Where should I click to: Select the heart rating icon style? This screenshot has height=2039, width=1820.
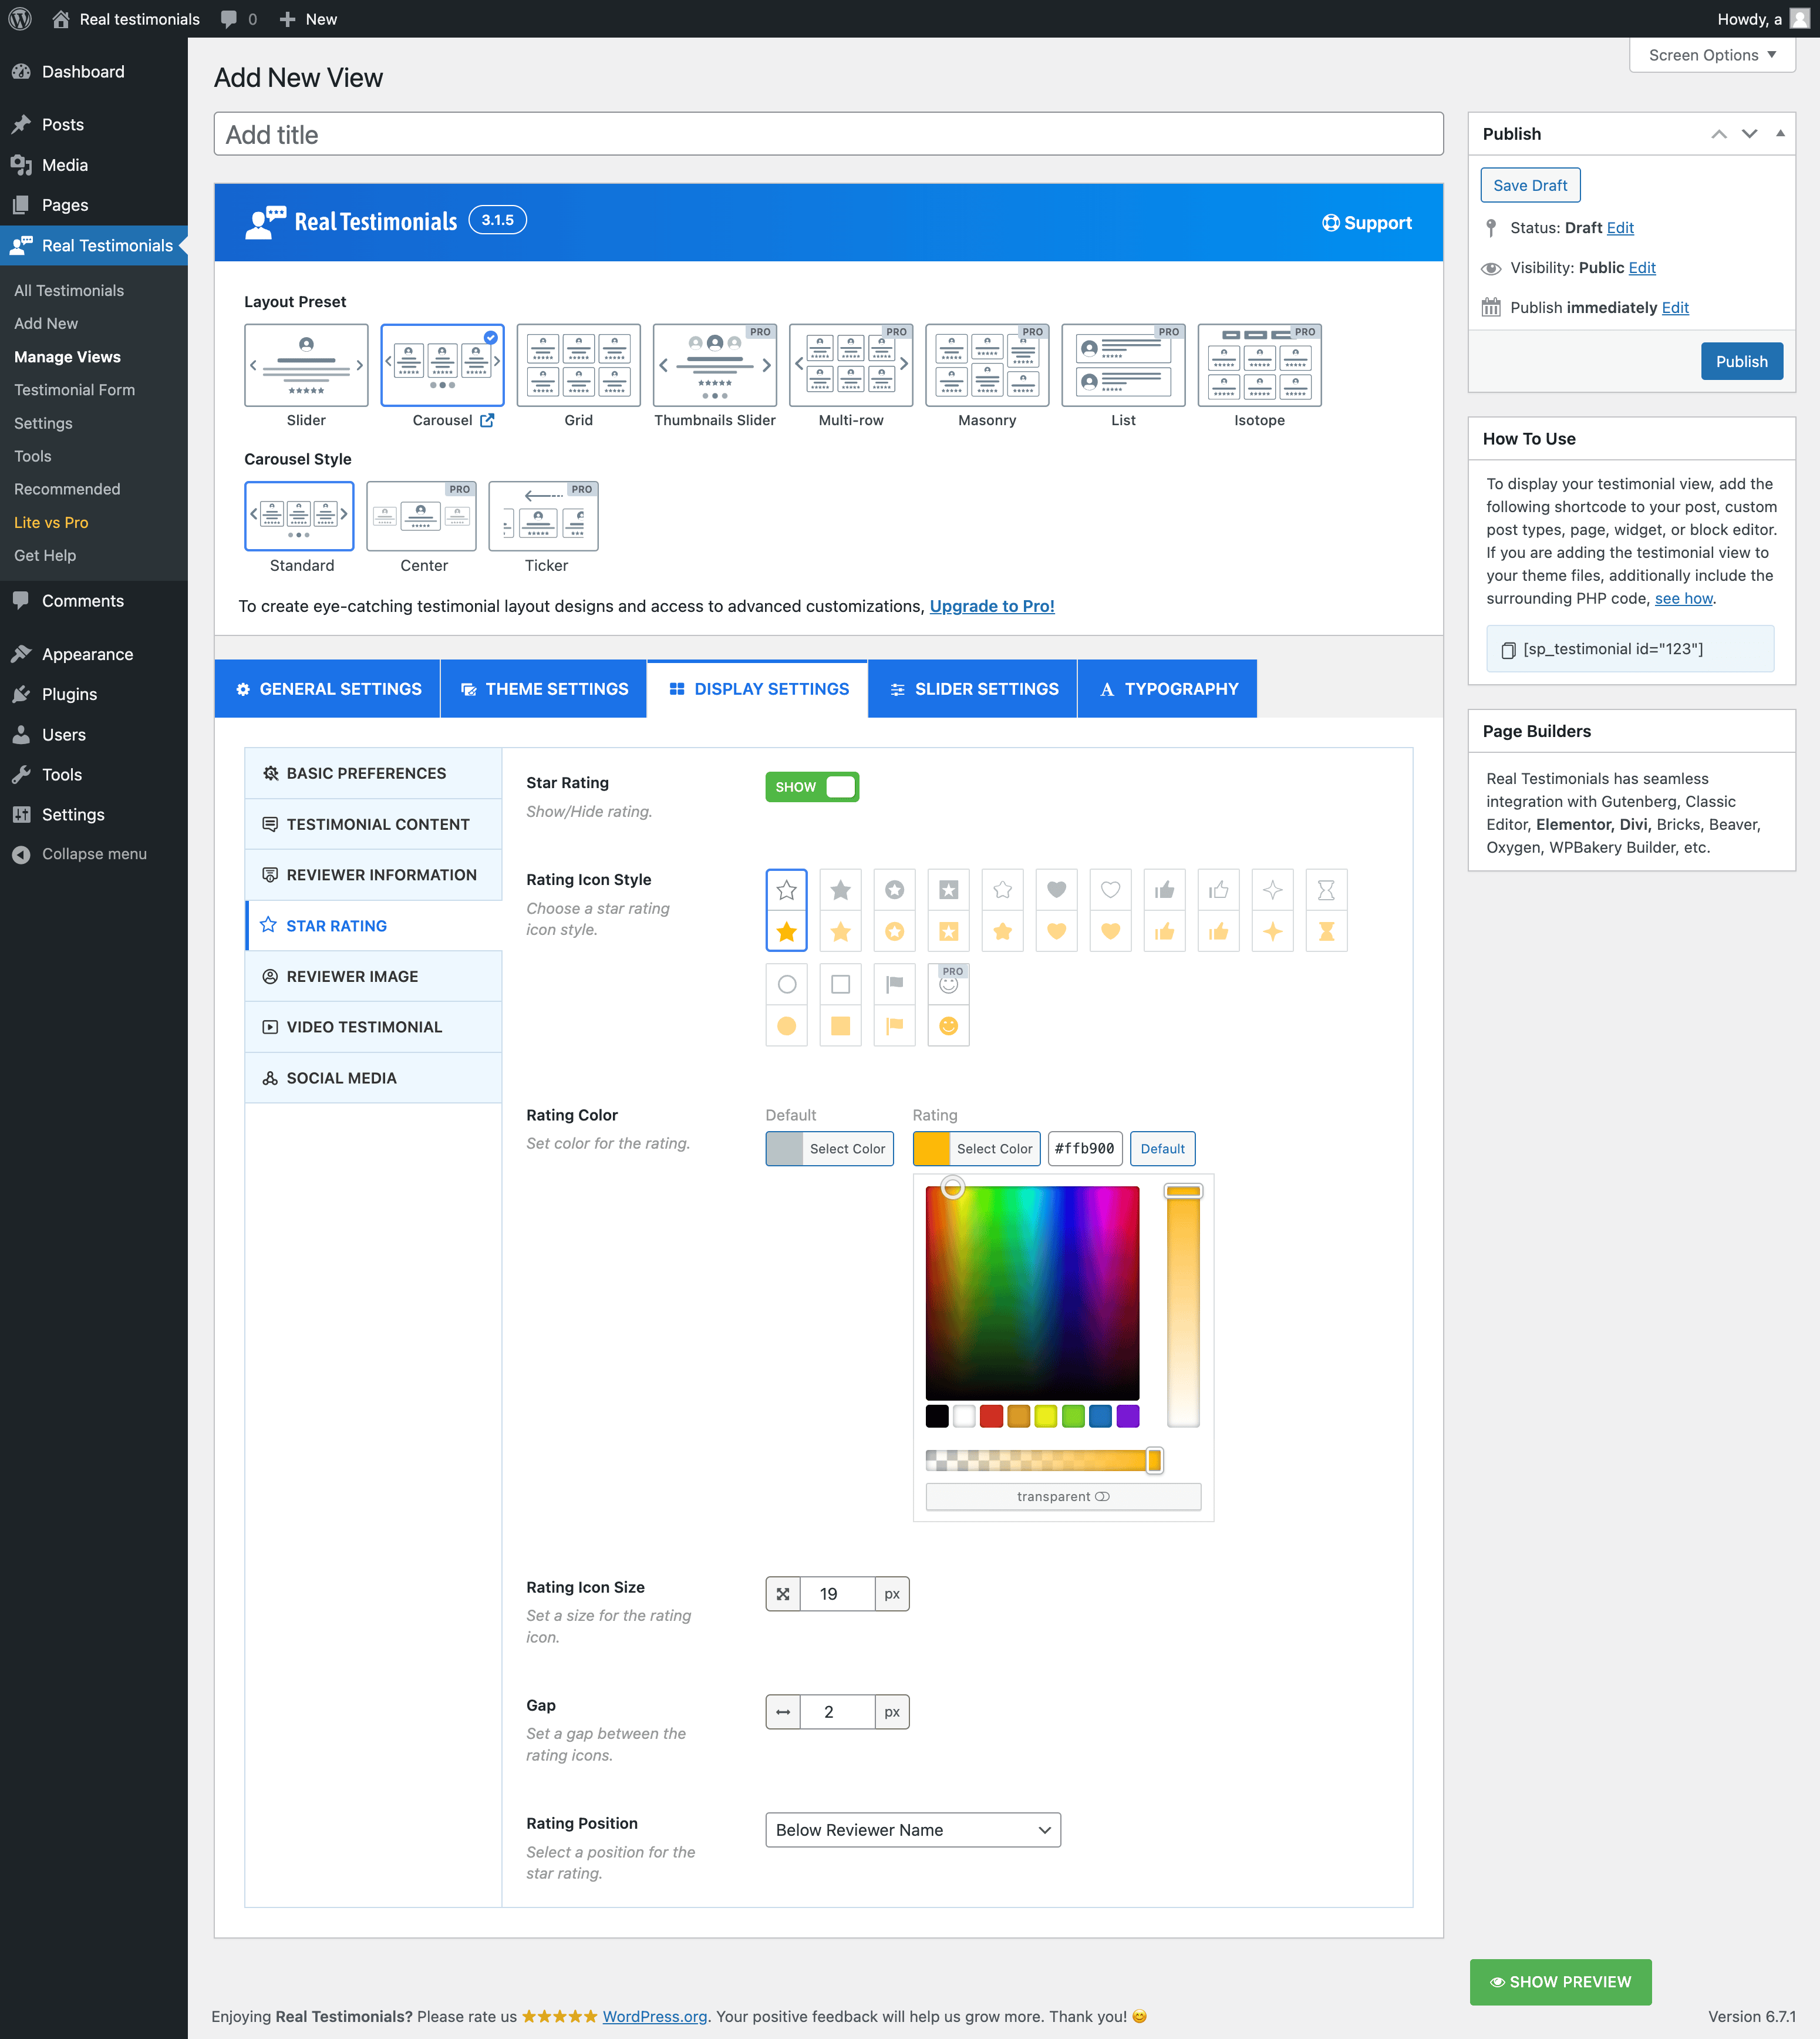click(1056, 910)
